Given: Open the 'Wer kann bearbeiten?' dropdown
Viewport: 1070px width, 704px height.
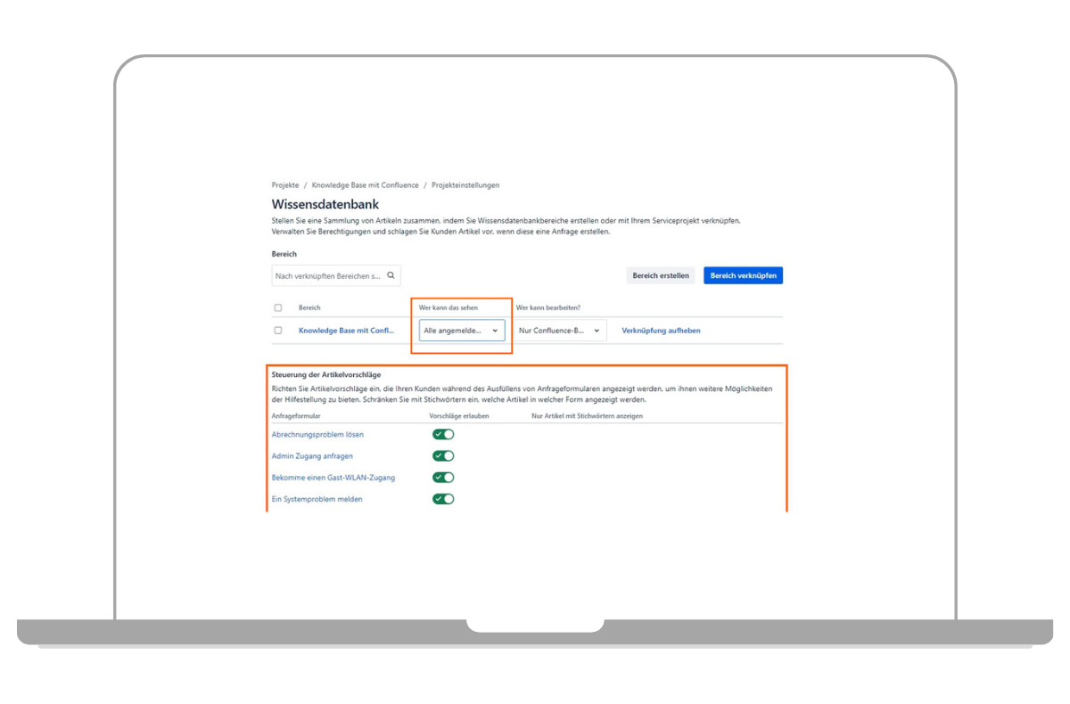Looking at the screenshot, I should tap(561, 331).
